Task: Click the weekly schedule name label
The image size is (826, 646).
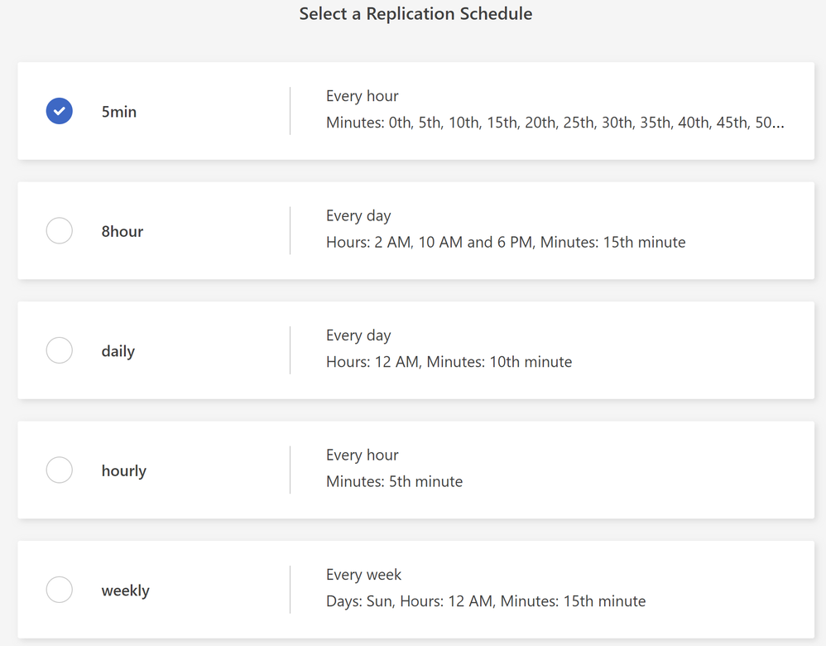Action: [x=126, y=591]
